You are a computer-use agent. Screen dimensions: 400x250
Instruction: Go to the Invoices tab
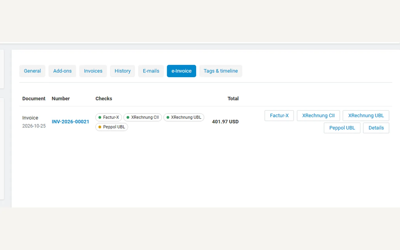[x=93, y=71]
